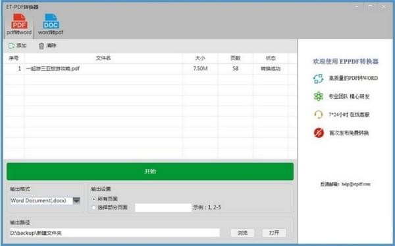Click the high-quality PDF转WORD cycle icon

pos(319,78)
